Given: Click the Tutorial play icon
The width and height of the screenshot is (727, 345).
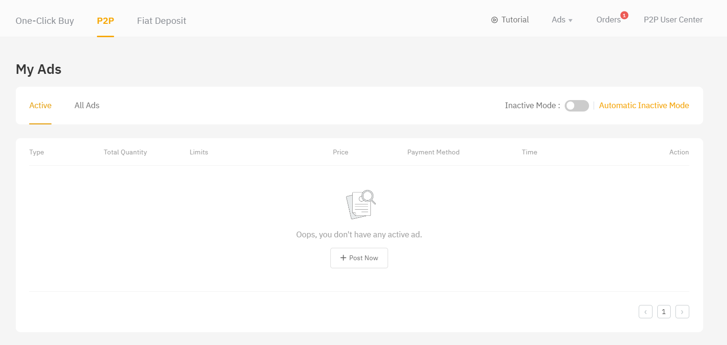Looking at the screenshot, I should click(495, 20).
